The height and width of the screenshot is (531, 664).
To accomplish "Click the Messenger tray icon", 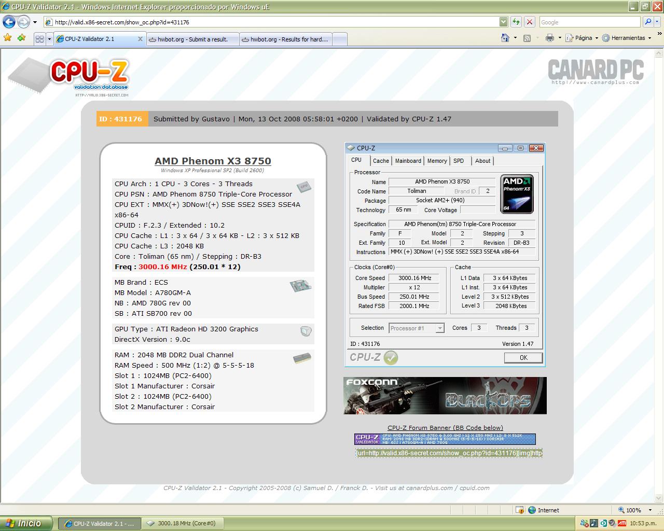I will 585,523.
